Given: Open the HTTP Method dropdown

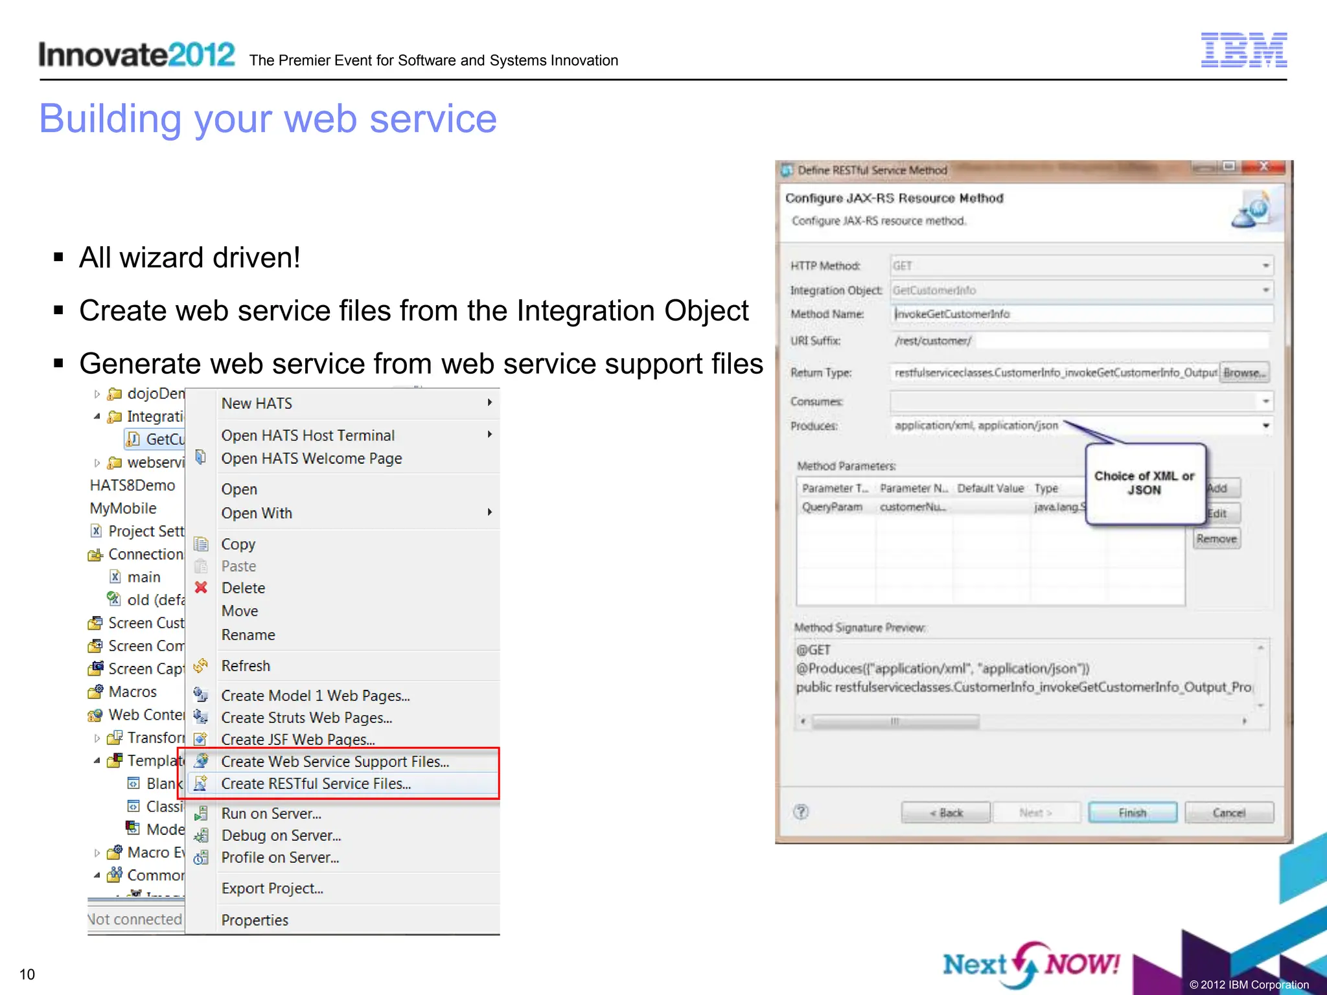Looking at the screenshot, I should pyautogui.click(x=1265, y=266).
